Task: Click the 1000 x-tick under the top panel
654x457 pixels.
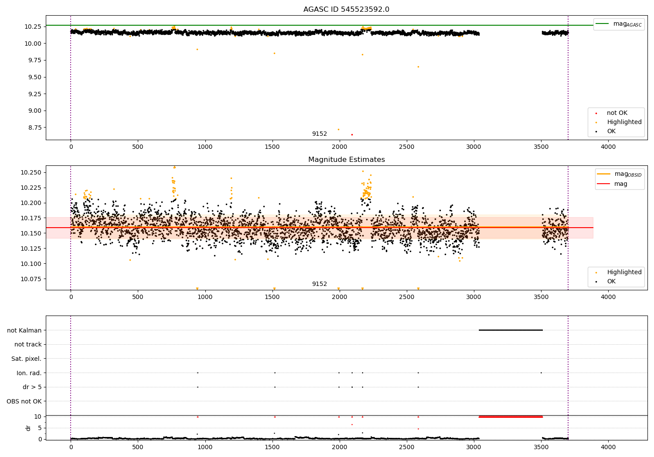Action: [x=205, y=147]
